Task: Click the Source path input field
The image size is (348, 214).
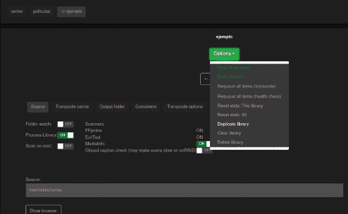Action: tap(184, 190)
